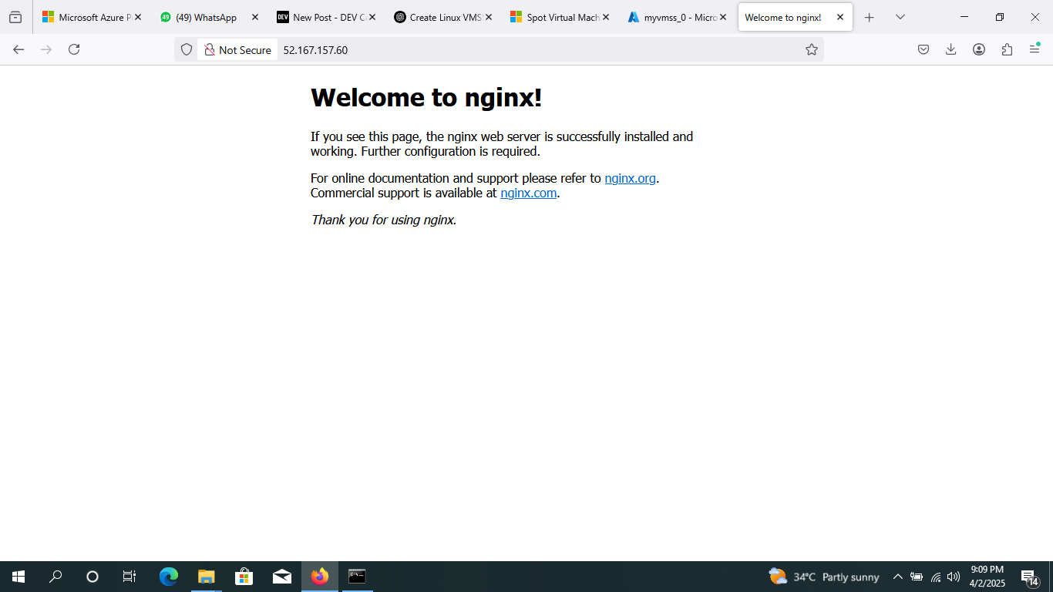Click the Firefox taskbar icon
This screenshot has height=592, width=1053.
(319, 577)
